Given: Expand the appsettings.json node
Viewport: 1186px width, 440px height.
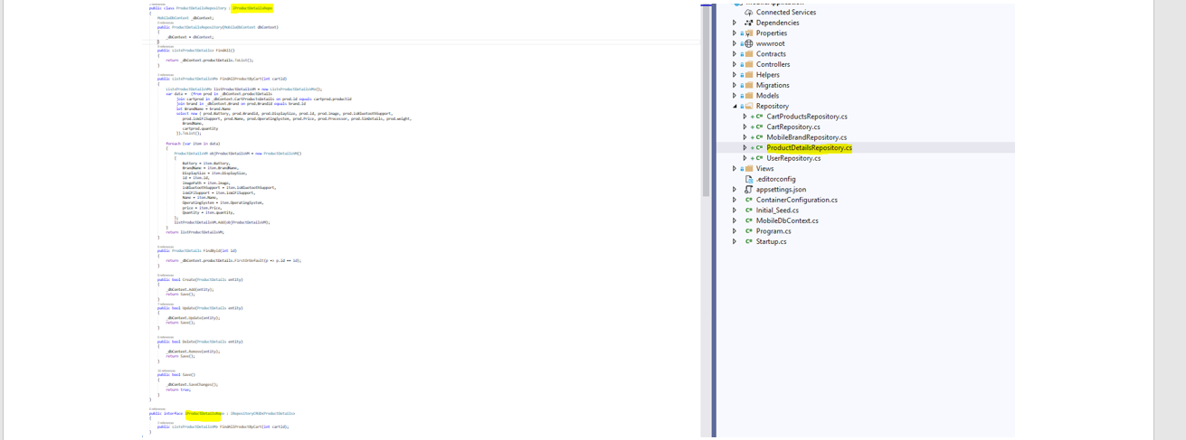Looking at the screenshot, I should click(x=735, y=190).
